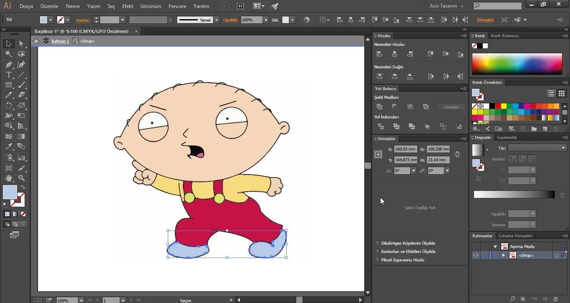Open the Pencere menu
Viewport: 570px width, 303px height.
click(177, 6)
